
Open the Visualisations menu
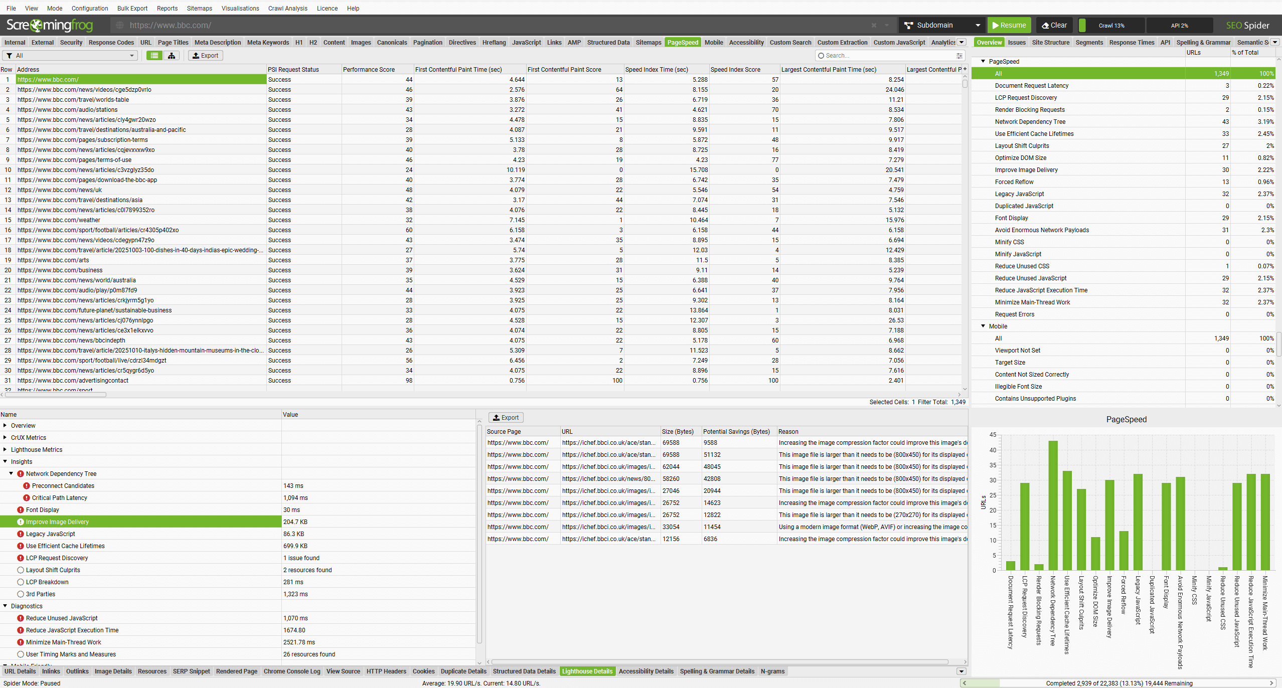coord(240,8)
